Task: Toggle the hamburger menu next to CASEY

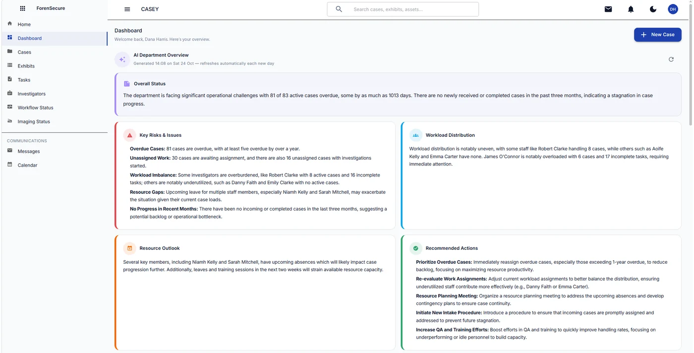Action: 127,9
